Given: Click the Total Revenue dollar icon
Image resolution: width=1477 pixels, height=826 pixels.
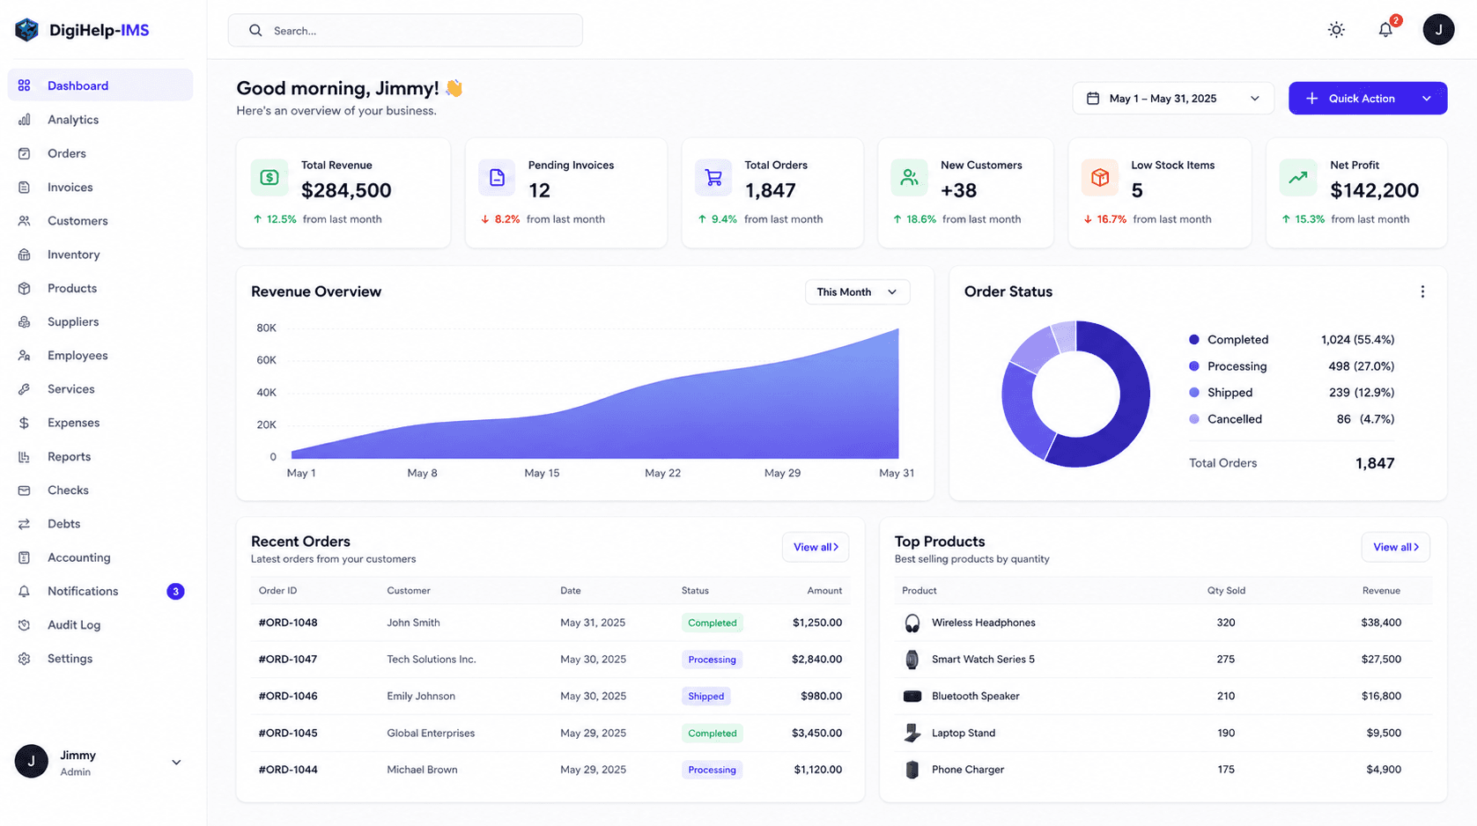Looking at the screenshot, I should point(270,177).
